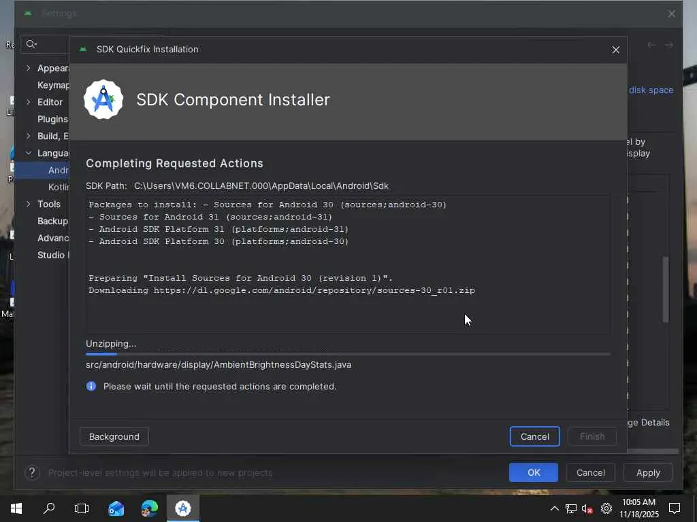Open the help question mark in Settings
The width and height of the screenshot is (697, 522).
[x=32, y=473]
